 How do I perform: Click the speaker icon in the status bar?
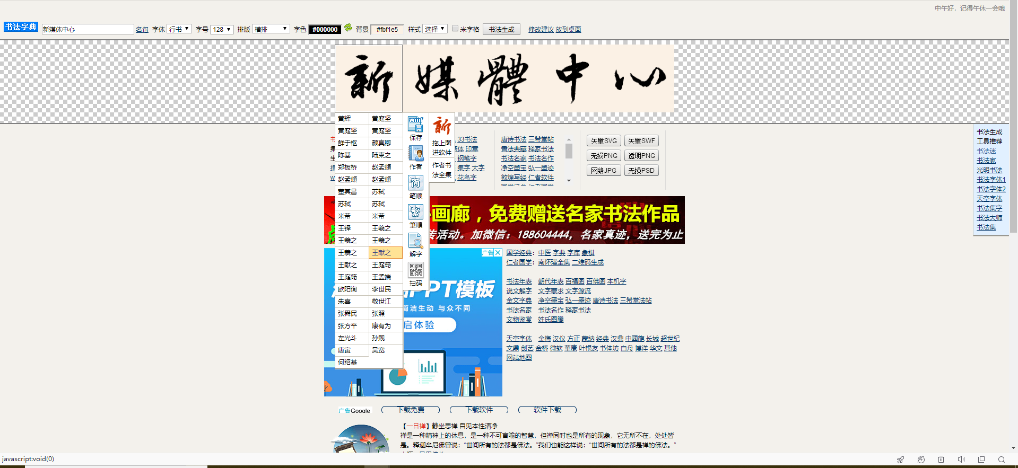961,460
